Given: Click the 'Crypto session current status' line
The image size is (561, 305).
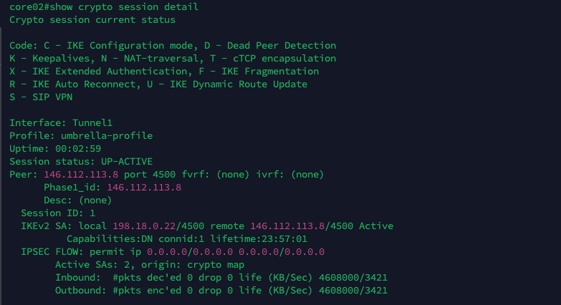Looking at the screenshot, I should click(92, 20).
